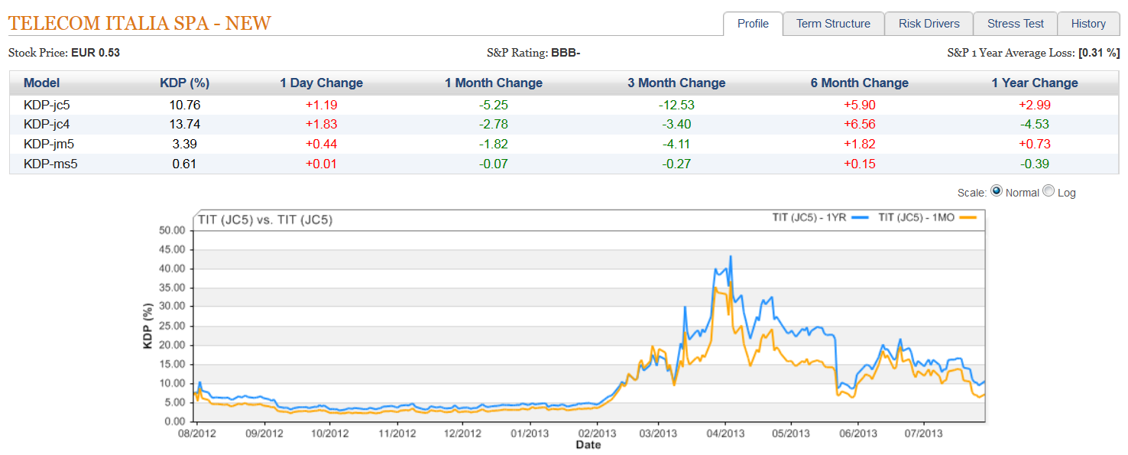The image size is (1128, 455).
Task: Switch to the Profile tab
Action: [753, 24]
